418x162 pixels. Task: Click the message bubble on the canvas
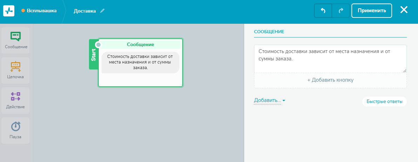pos(141,62)
